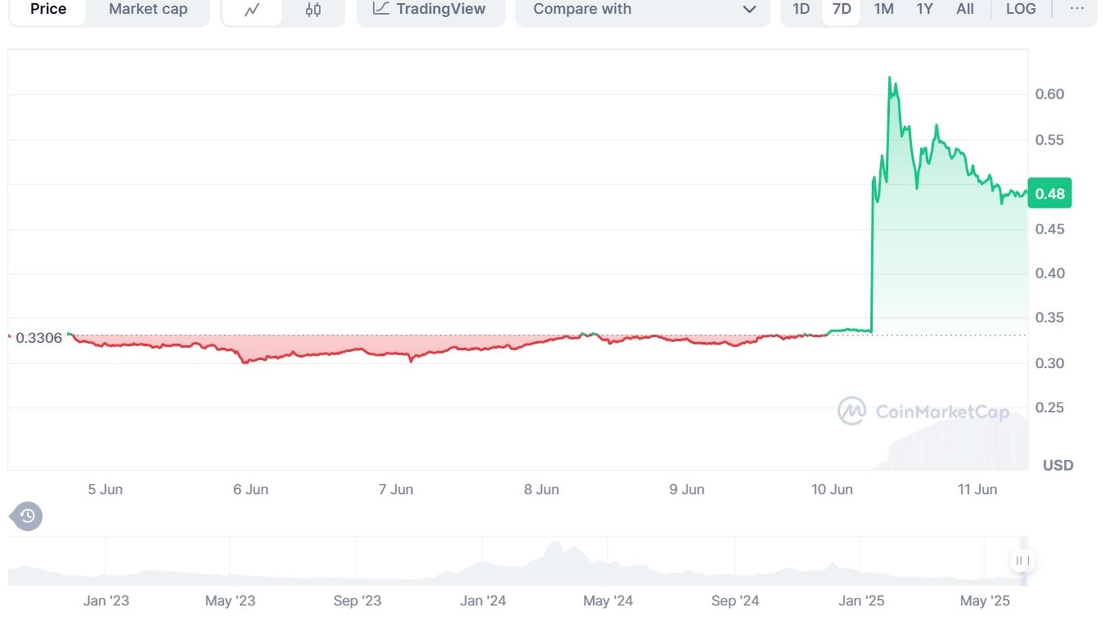Image resolution: width=1105 pixels, height=621 pixels.
Task: Click the chevron in Compare with
Action: tap(749, 10)
